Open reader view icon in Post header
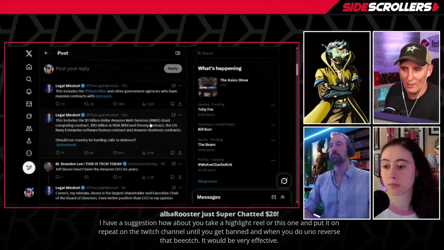 (178, 53)
